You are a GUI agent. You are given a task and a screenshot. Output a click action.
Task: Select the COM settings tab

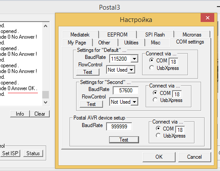[190, 42]
